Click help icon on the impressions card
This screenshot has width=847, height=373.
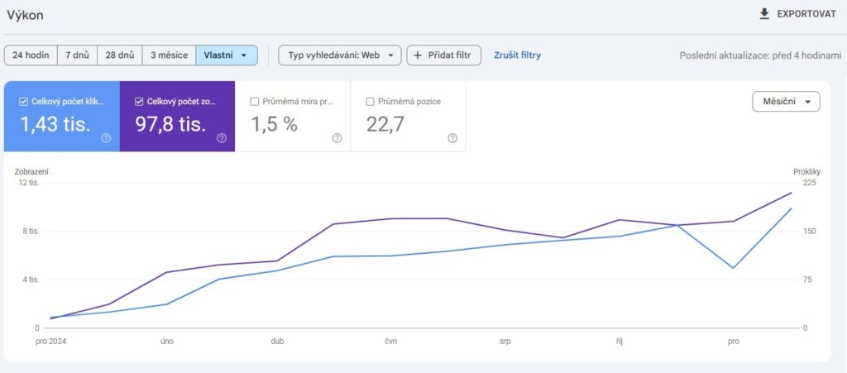(222, 138)
